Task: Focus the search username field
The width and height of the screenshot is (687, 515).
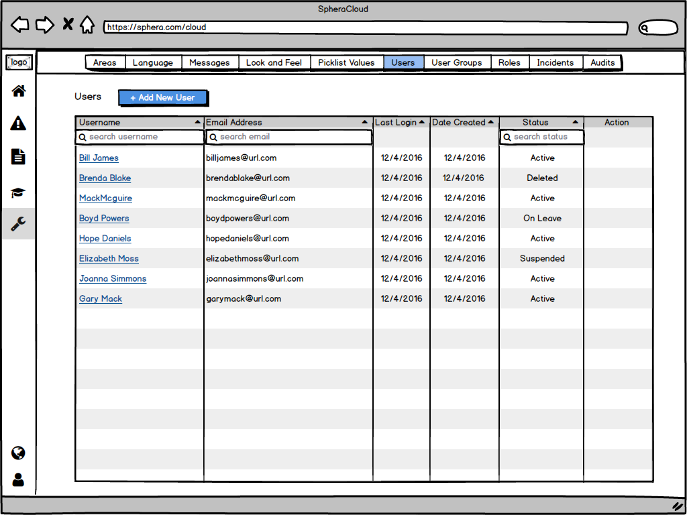Action: (140, 137)
